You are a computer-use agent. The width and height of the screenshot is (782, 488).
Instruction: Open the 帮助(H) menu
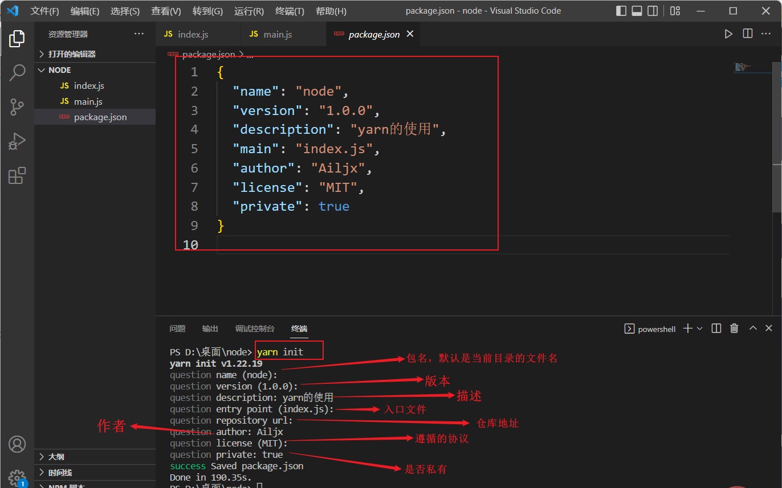click(x=331, y=11)
